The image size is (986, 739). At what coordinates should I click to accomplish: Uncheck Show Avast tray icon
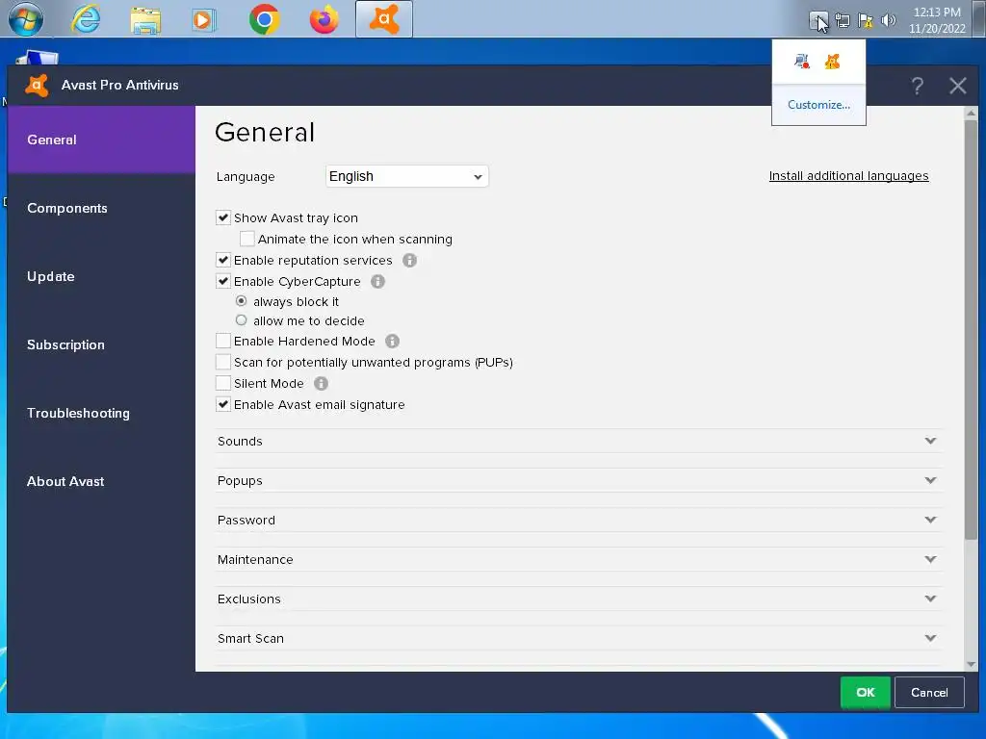[x=223, y=218]
